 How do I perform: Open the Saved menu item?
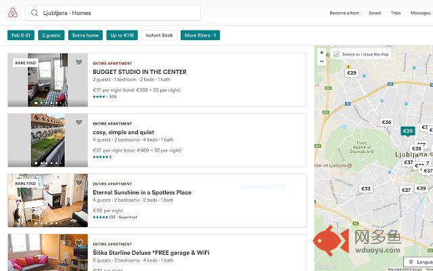click(375, 13)
